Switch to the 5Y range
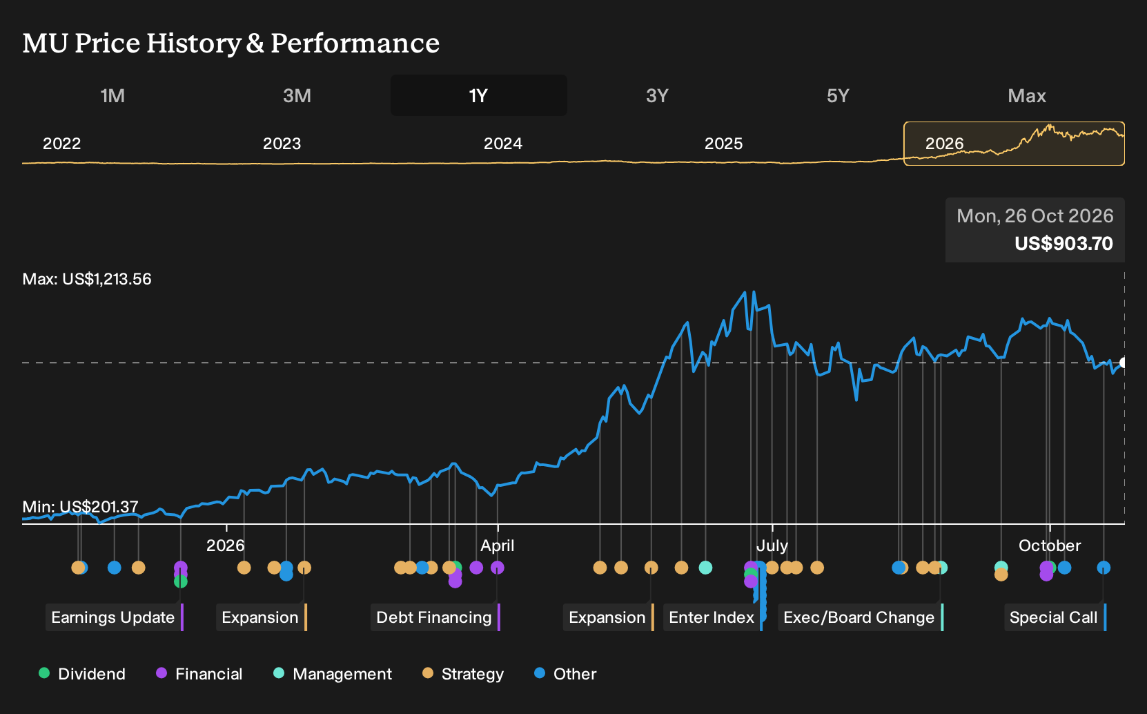Viewport: 1147px width, 714px height. (838, 95)
